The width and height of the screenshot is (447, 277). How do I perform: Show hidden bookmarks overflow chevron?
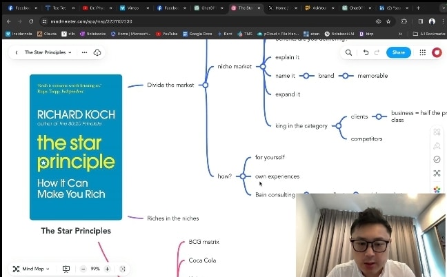coord(400,34)
